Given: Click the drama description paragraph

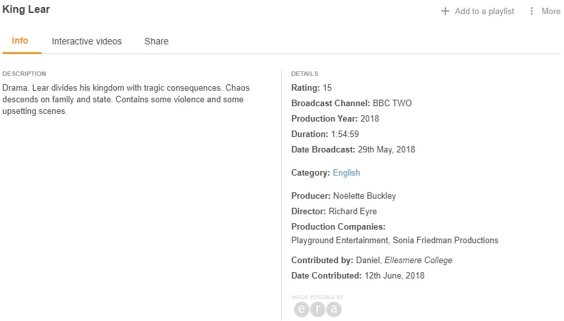Looking at the screenshot, I should coord(126,99).
